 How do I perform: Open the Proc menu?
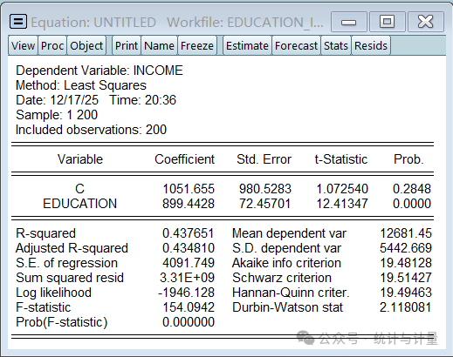point(52,45)
